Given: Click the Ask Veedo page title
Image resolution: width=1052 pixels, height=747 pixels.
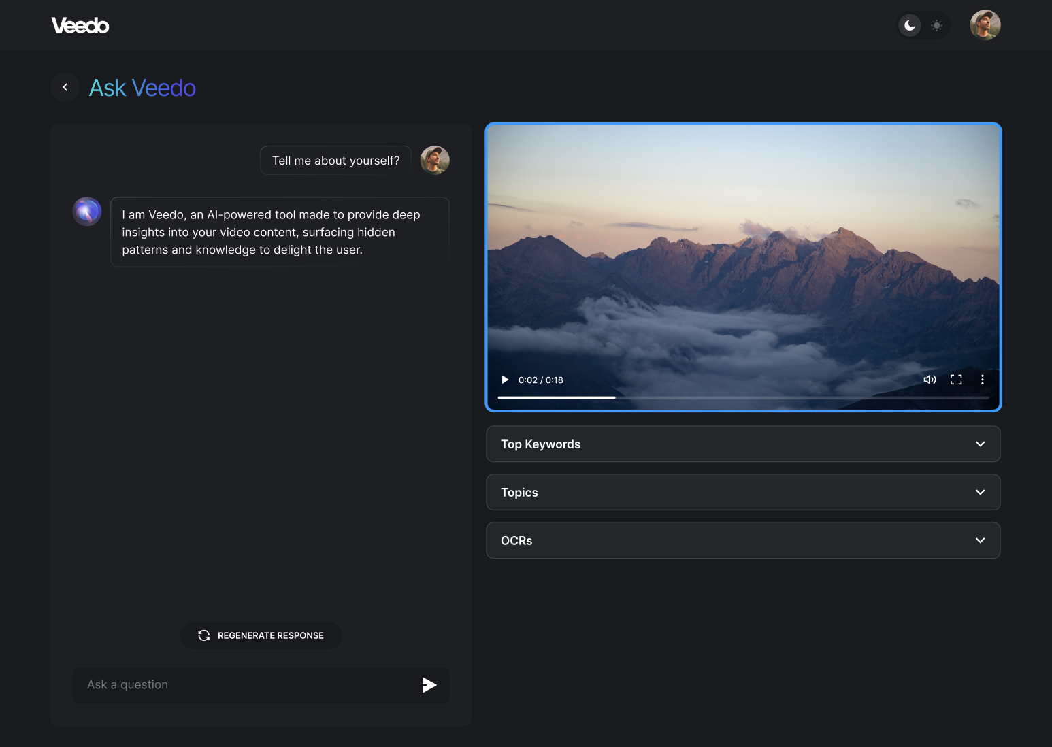Looking at the screenshot, I should click(142, 88).
